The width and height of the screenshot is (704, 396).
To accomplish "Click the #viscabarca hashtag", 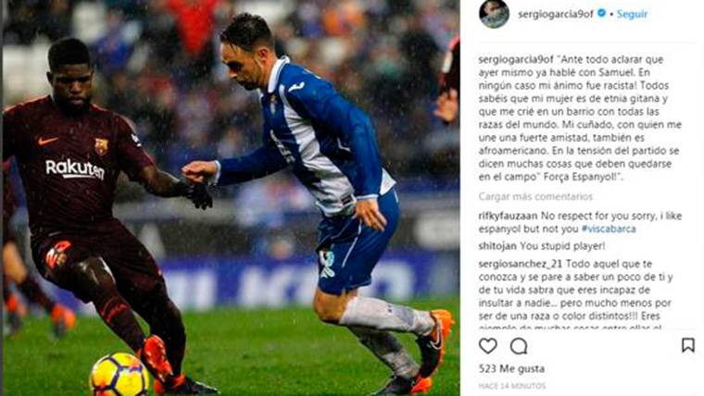I will point(609,229).
